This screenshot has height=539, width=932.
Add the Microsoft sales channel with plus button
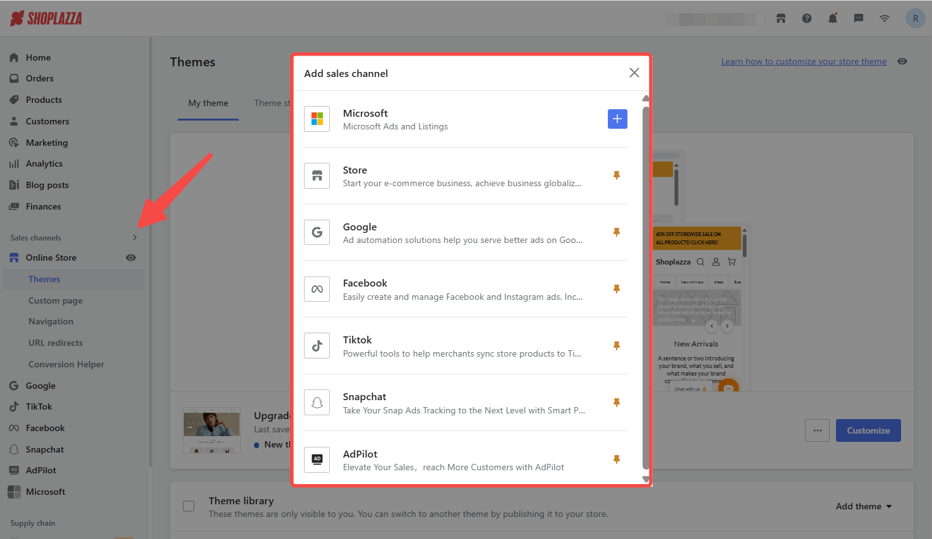point(617,119)
